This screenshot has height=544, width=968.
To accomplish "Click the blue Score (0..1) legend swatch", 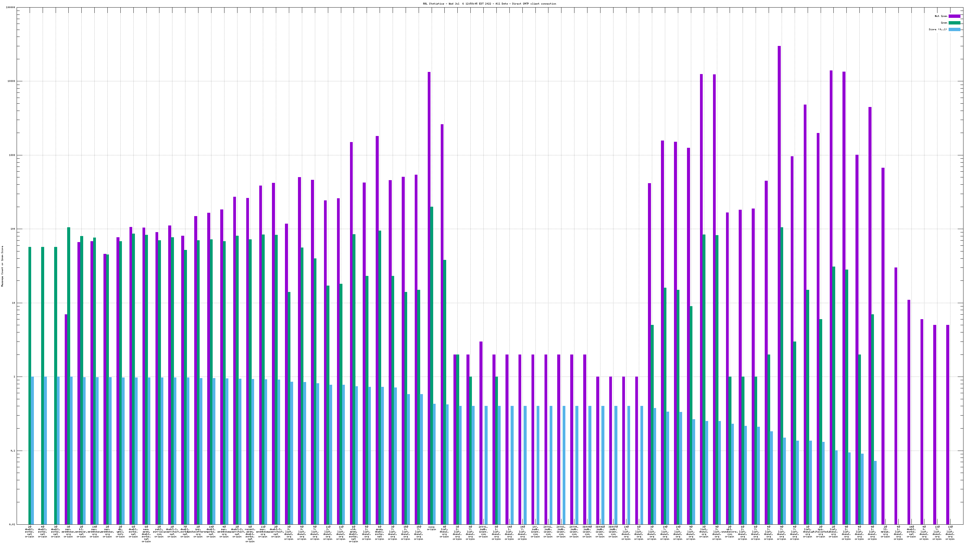I will click(954, 29).
